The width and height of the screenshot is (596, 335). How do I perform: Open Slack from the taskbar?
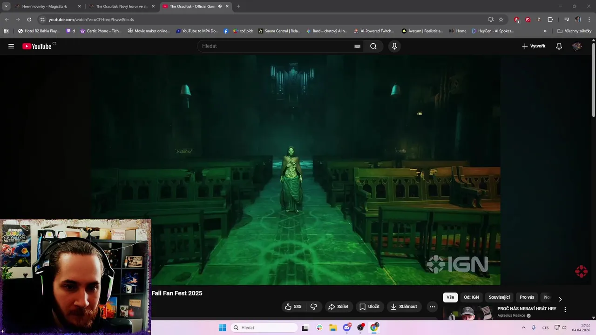tap(319, 328)
